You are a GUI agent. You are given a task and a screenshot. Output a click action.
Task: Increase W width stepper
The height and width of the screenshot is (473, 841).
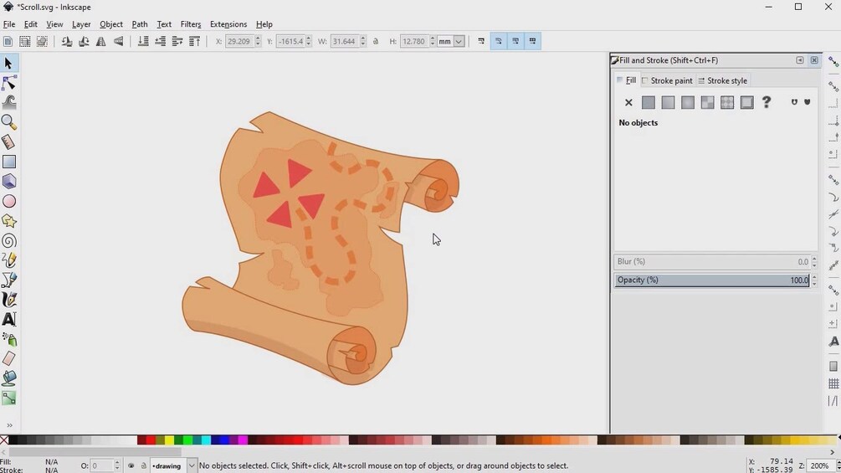point(363,38)
